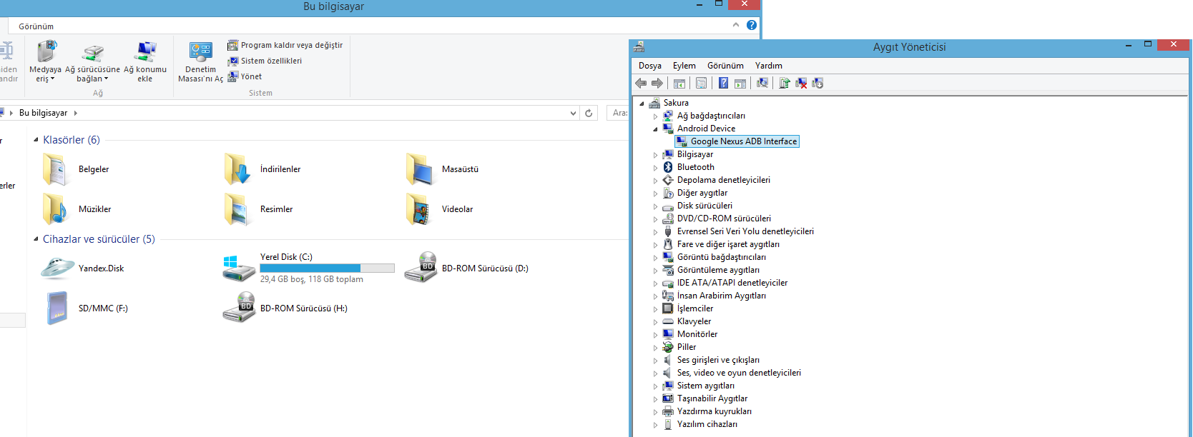Image resolution: width=1193 pixels, height=437 pixels.
Task: Click the back arrow in Aygıt Yöneticisi toolbar
Action: 641,84
